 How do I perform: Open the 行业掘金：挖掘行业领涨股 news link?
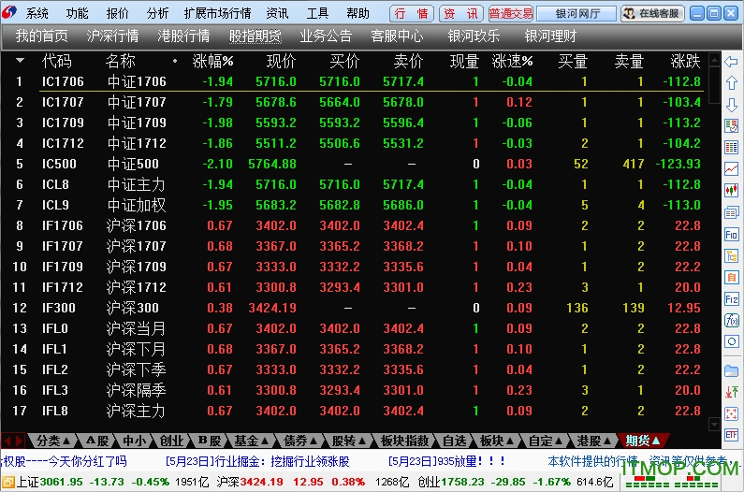click(x=257, y=461)
